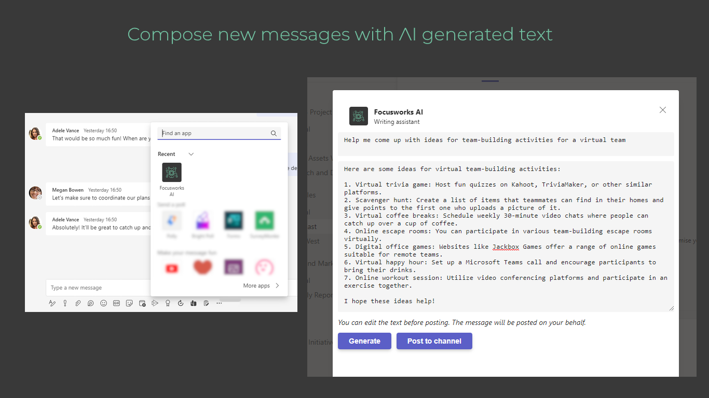Click the search magnifier in Find an app

tap(274, 133)
